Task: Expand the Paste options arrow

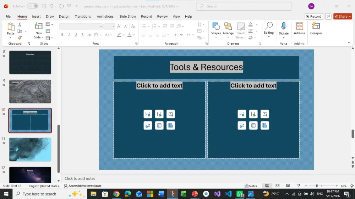Action: pos(11,37)
